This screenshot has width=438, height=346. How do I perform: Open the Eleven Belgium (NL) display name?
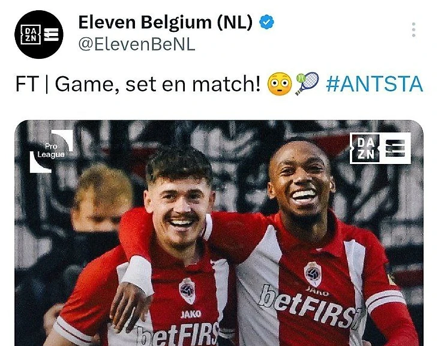coord(166,22)
